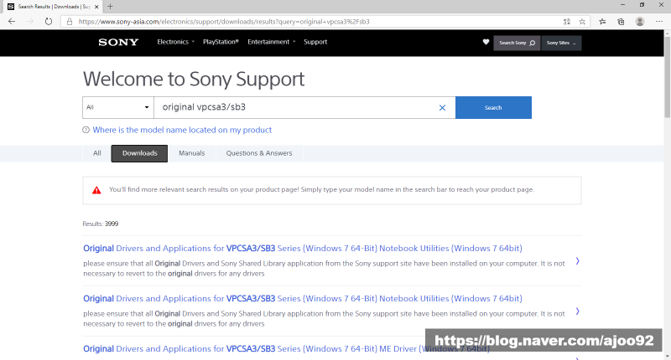Click the browser forward arrow
The image size is (671, 360).
(x=30, y=22)
